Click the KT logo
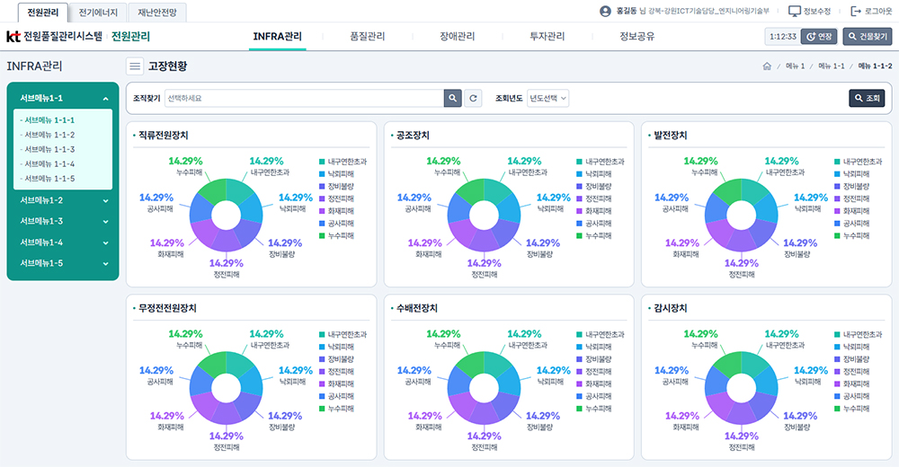899x467 pixels. [13, 37]
